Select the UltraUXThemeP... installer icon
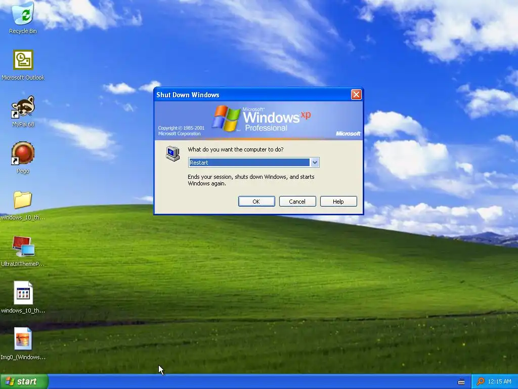The width and height of the screenshot is (518, 389). pyautogui.click(x=23, y=247)
